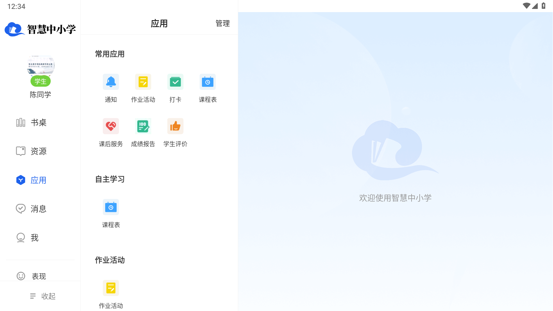The width and height of the screenshot is (553, 311).
Task: Click the 管理 manage button
Action: pos(222,23)
